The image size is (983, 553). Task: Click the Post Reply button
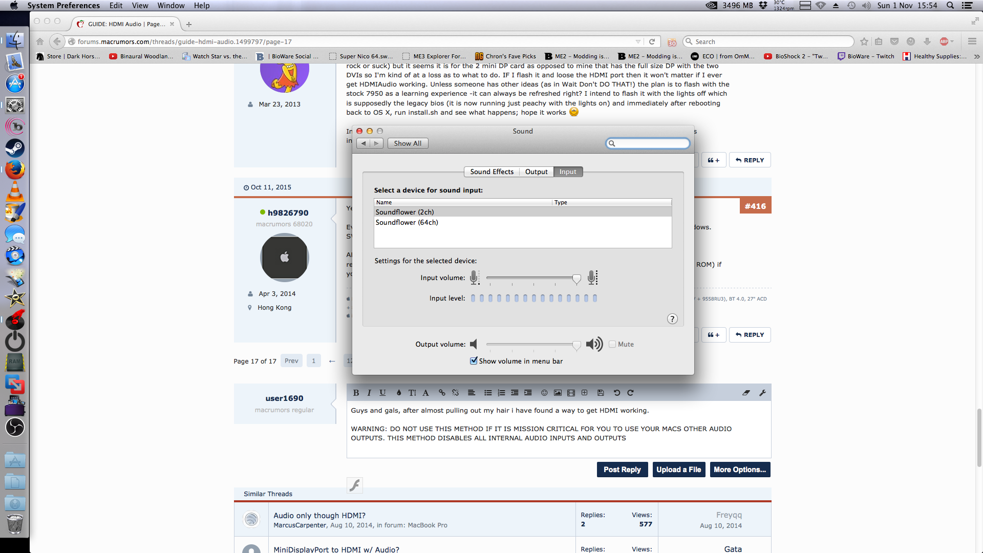(622, 470)
